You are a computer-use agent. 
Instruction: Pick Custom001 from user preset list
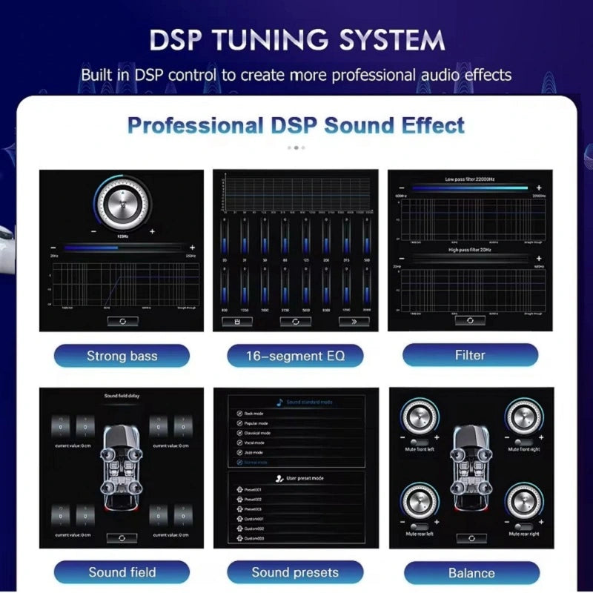[x=239, y=519]
